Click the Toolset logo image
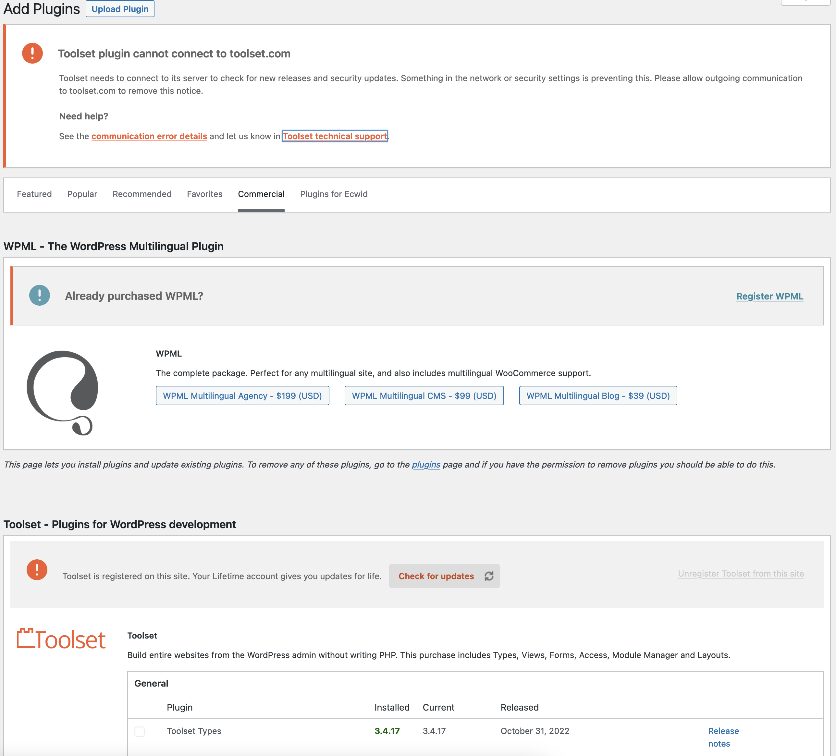The height and width of the screenshot is (756, 836). tap(61, 639)
